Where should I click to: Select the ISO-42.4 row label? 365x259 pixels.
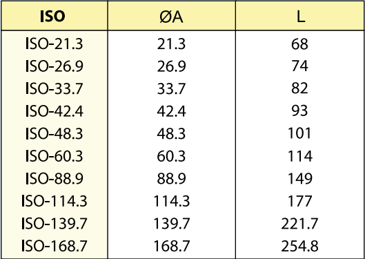(55, 111)
